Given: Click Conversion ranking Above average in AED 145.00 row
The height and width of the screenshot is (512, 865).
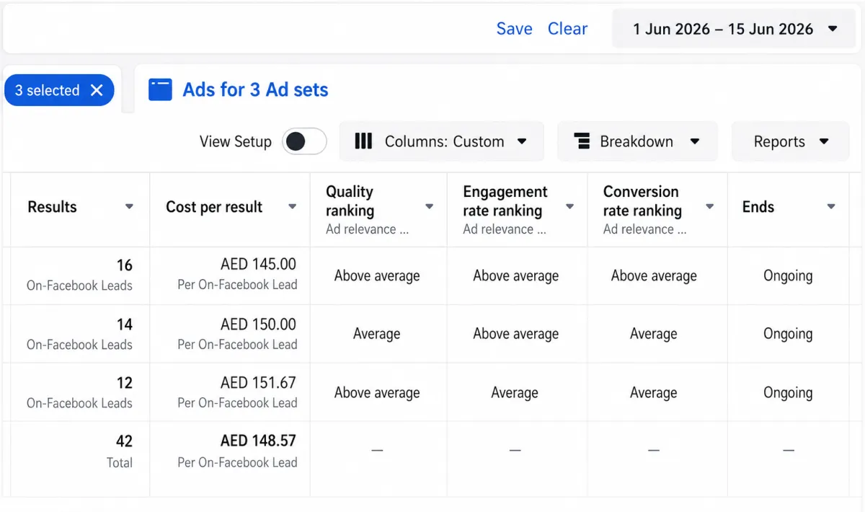Looking at the screenshot, I should point(654,275).
